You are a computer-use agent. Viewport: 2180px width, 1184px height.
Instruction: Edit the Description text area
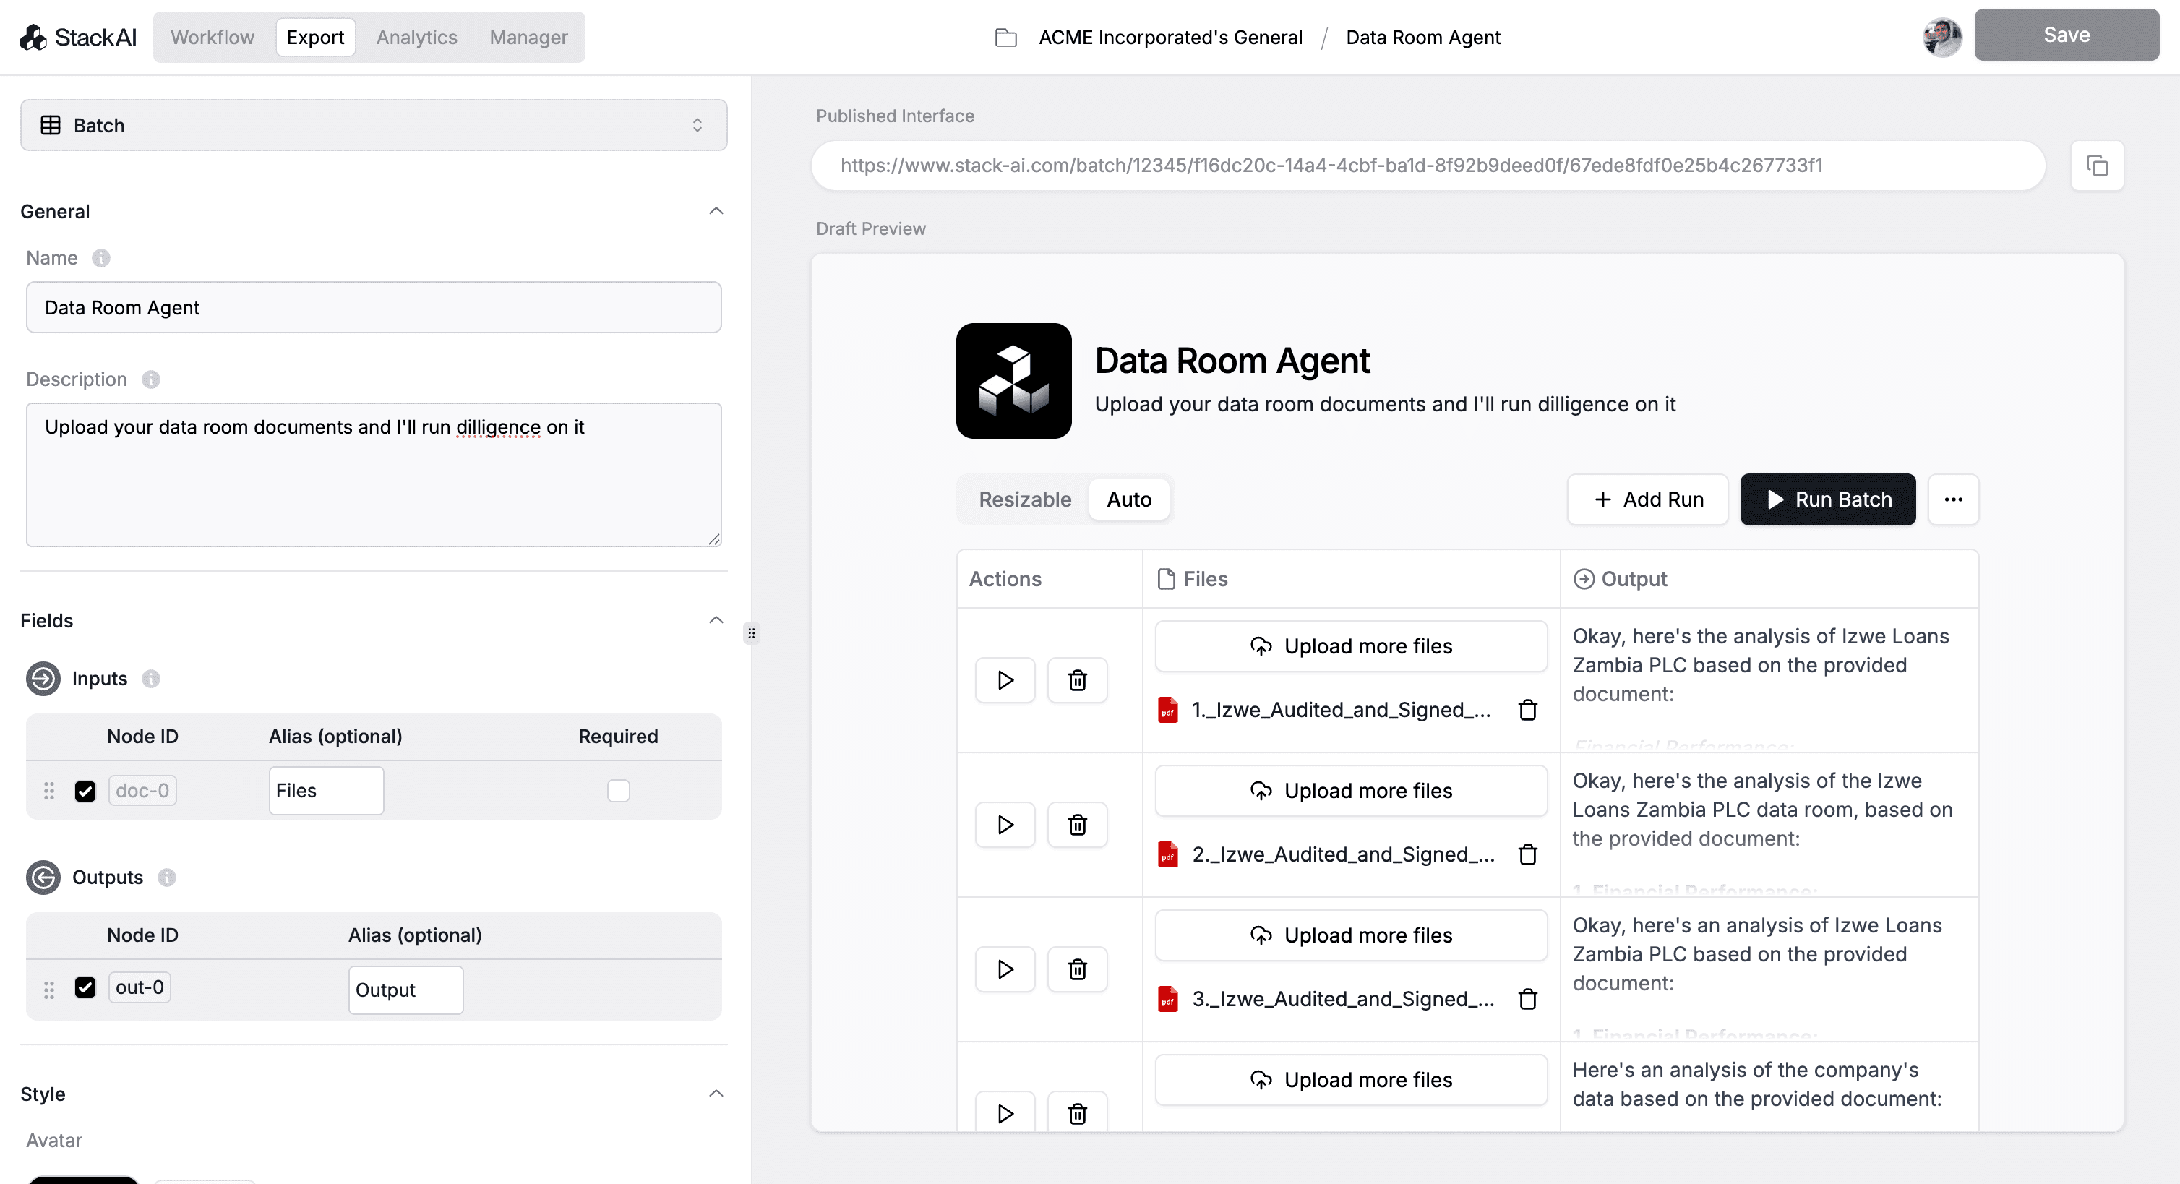click(374, 475)
